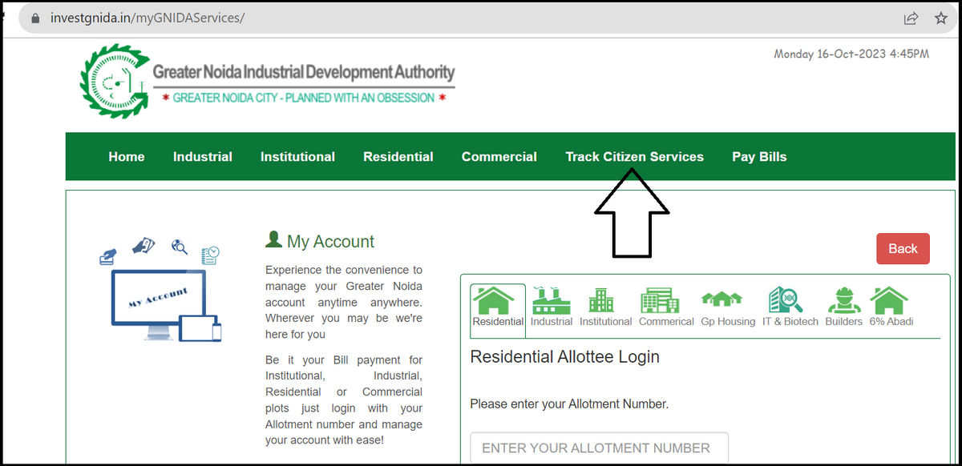Open Gp Housing login via house icon
962x466 pixels.
(721, 300)
